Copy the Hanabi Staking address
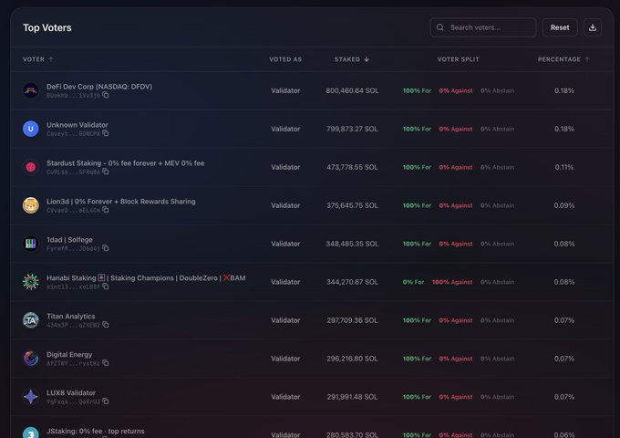Image resolution: width=620 pixels, height=438 pixels. (106, 287)
